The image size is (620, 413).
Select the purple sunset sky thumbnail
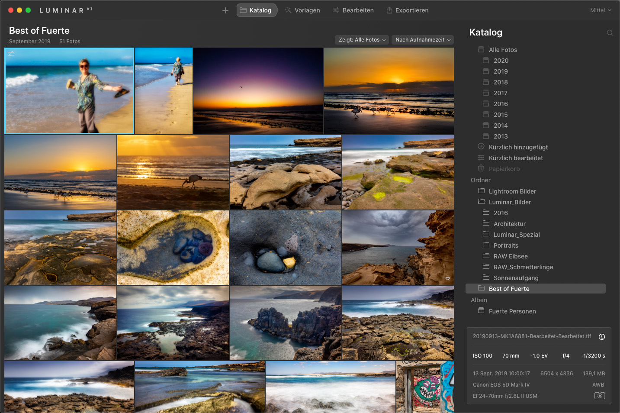coord(258,91)
